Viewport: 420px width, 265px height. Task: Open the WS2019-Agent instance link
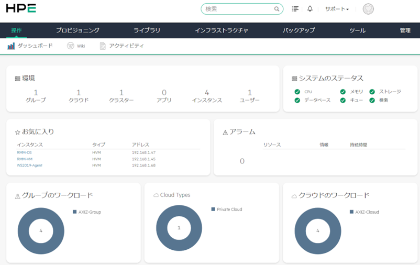tap(29, 165)
